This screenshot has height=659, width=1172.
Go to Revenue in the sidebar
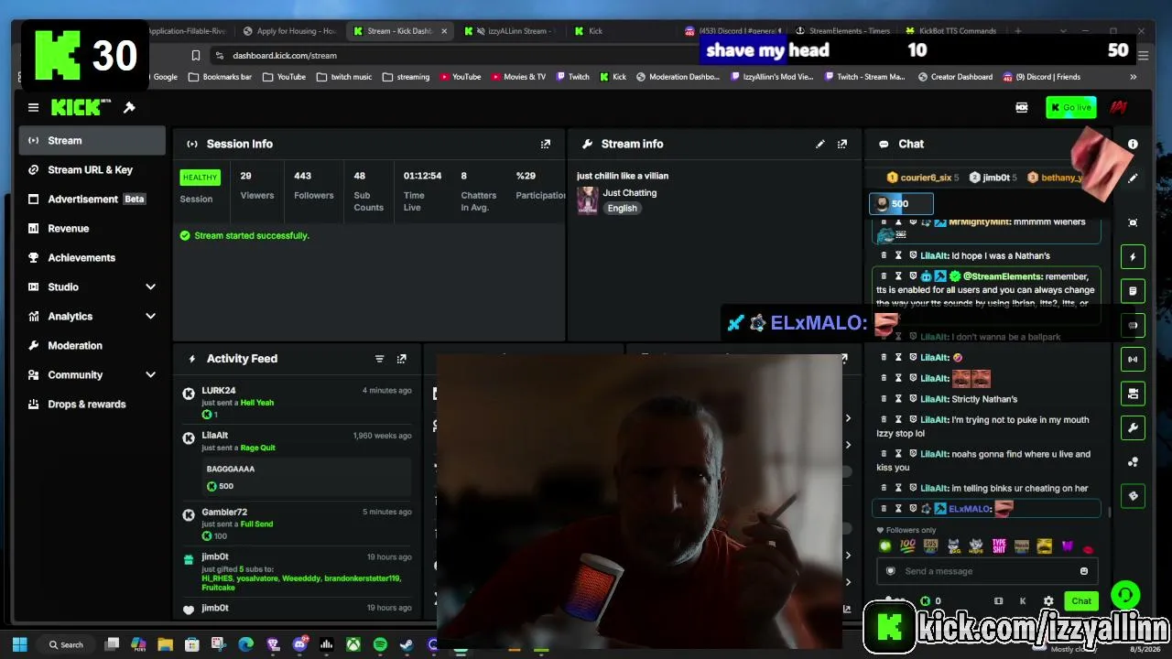[x=92, y=228]
